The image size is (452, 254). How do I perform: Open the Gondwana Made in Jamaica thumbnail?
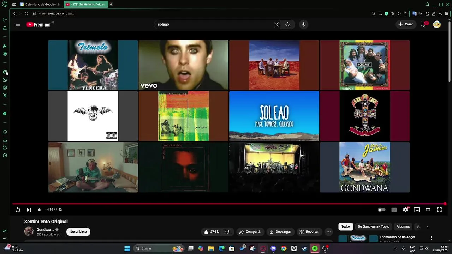[365, 167]
